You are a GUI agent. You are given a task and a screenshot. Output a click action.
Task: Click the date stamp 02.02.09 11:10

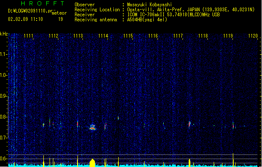(25, 19)
